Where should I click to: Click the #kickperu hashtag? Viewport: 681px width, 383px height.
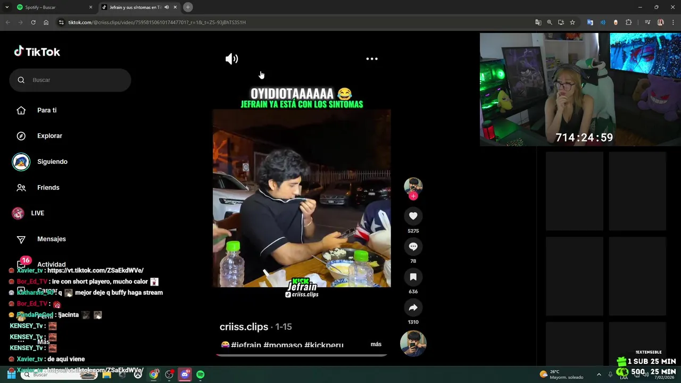coord(324,345)
